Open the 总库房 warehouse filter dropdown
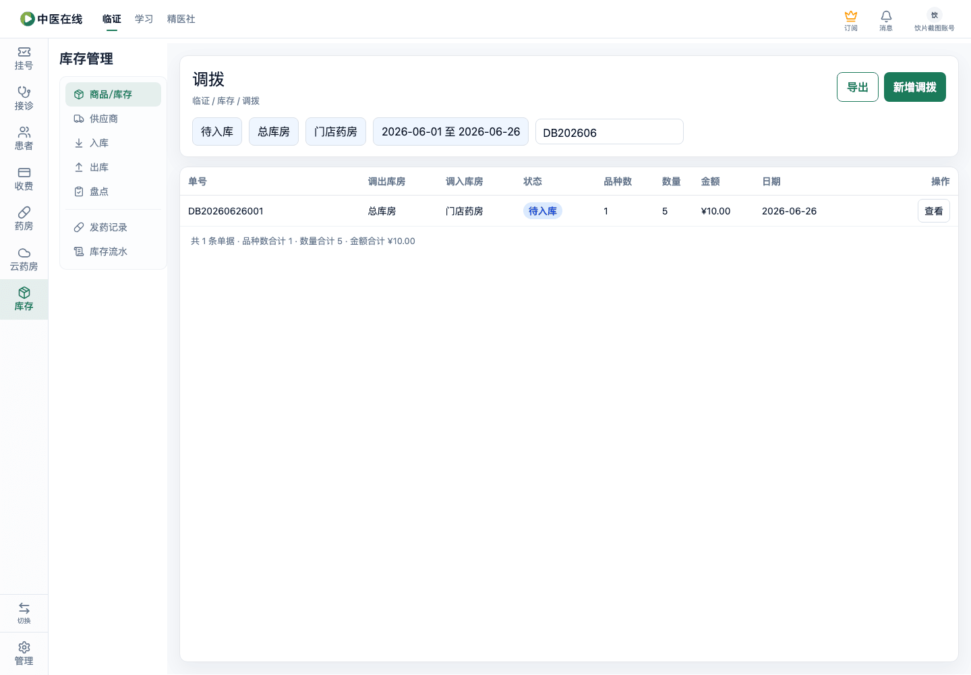 tap(274, 131)
